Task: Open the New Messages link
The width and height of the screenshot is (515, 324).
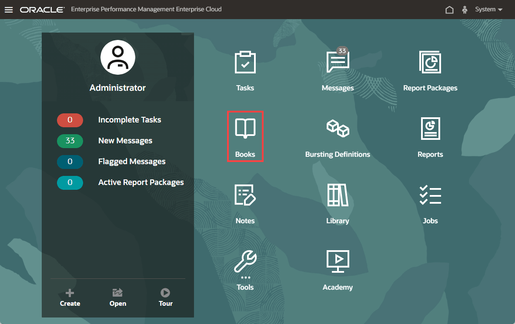Action: pyautogui.click(x=125, y=141)
